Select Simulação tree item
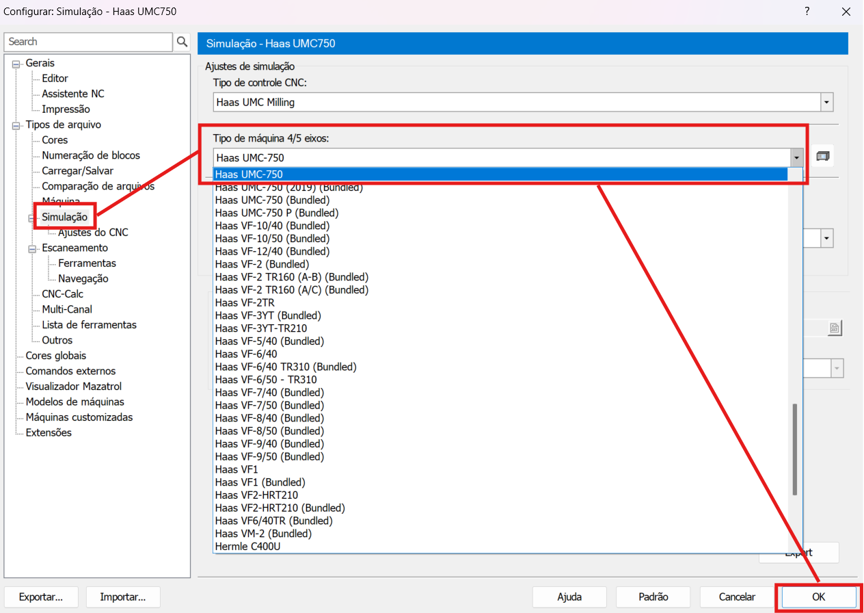This screenshot has height=613, width=864. 64,217
